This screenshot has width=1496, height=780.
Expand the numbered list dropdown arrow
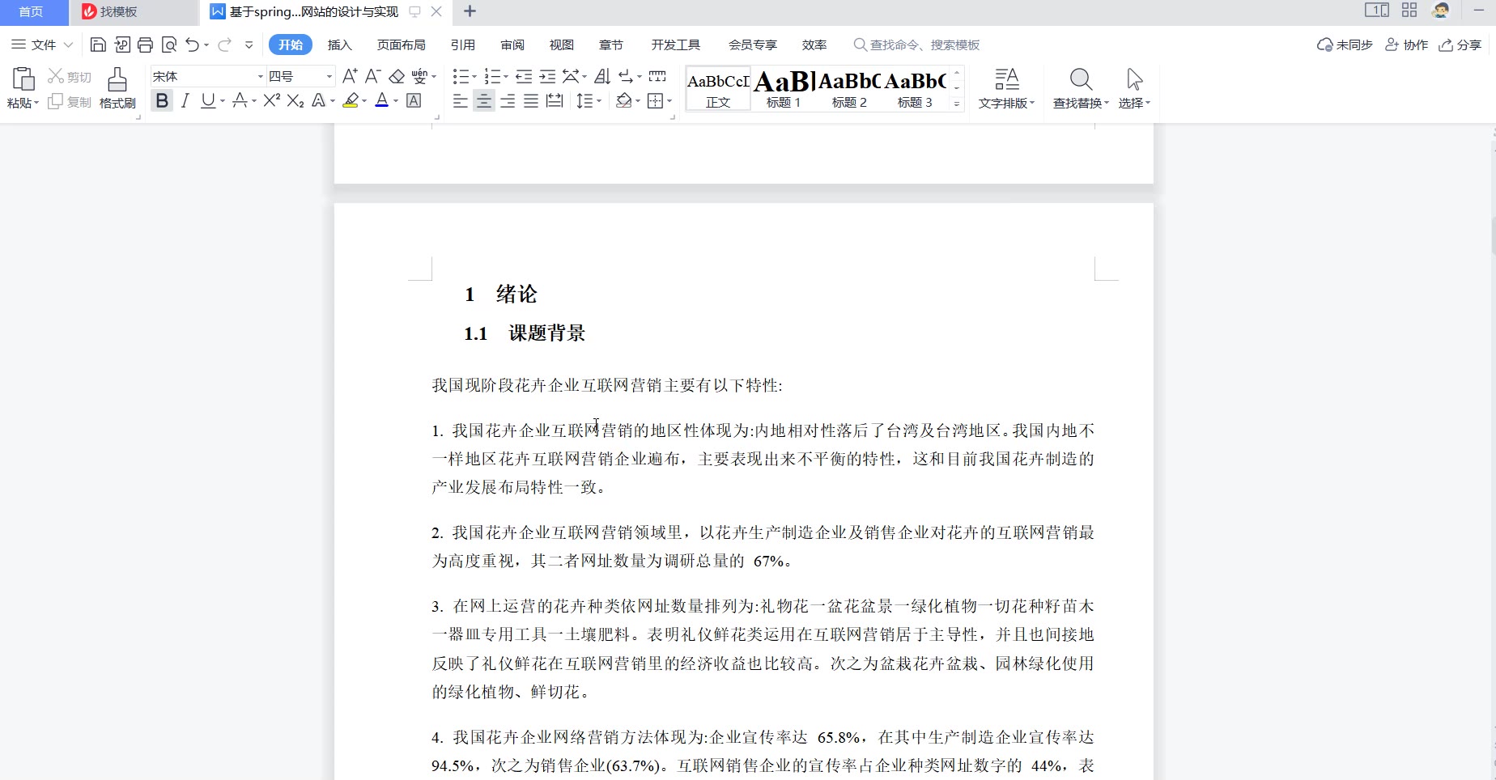506,77
